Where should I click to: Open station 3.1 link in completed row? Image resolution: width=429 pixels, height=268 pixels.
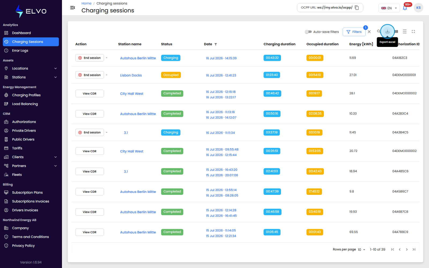126,172
